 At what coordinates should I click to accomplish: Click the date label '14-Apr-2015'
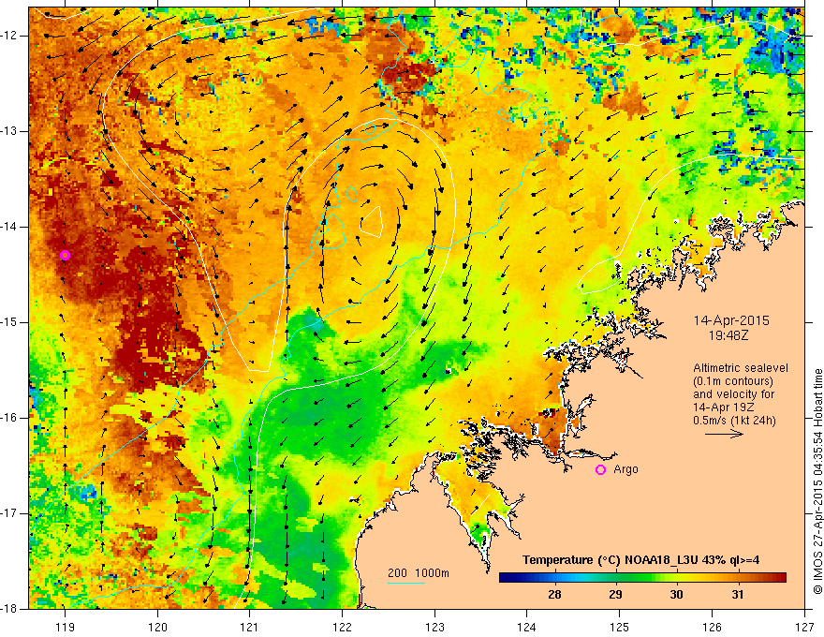pyautogui.click(x=731, y=320)
